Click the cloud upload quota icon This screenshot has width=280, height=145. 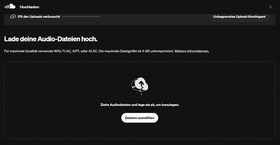(x=13, y=17)
